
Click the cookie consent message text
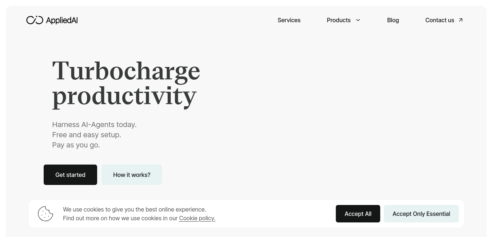[x=139, y=214]
